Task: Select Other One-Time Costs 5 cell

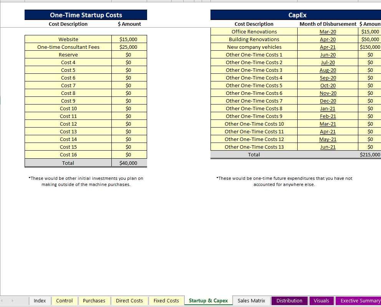Action: [254, 85]
